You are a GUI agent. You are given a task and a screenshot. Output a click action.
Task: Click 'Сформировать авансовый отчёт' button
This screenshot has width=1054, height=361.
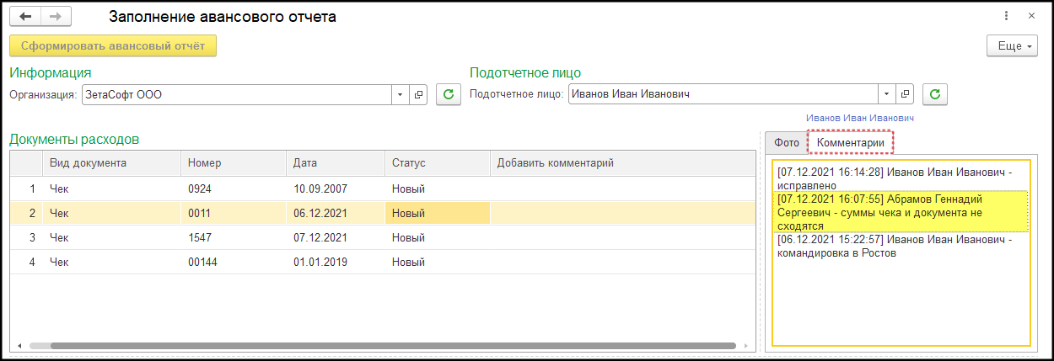[x=113, y=45]
